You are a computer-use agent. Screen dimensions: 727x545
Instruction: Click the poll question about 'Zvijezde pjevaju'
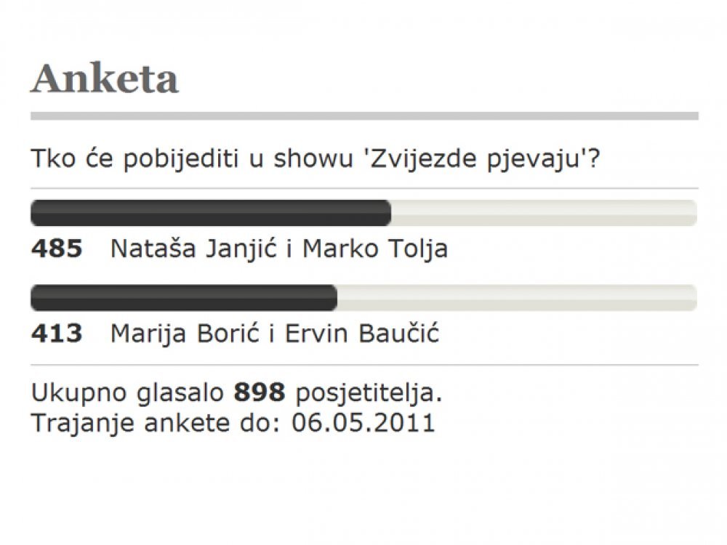[316, 159]
